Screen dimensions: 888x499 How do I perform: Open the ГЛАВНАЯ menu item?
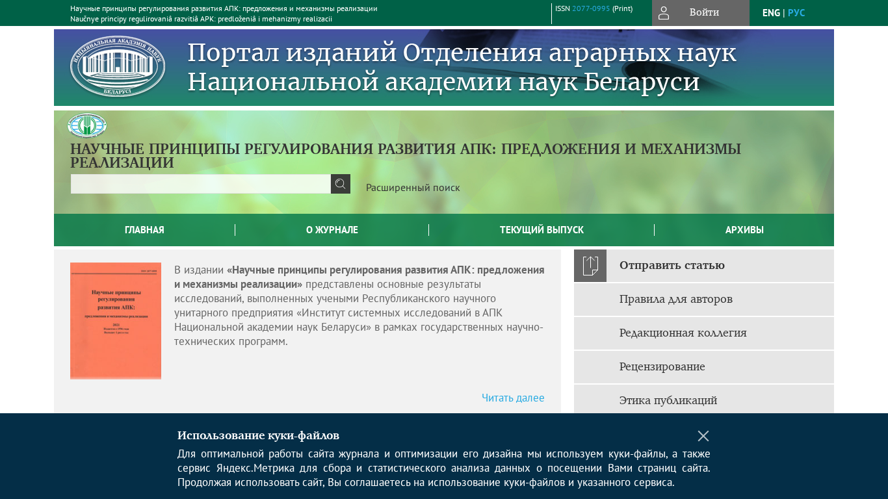click(144, 230)
